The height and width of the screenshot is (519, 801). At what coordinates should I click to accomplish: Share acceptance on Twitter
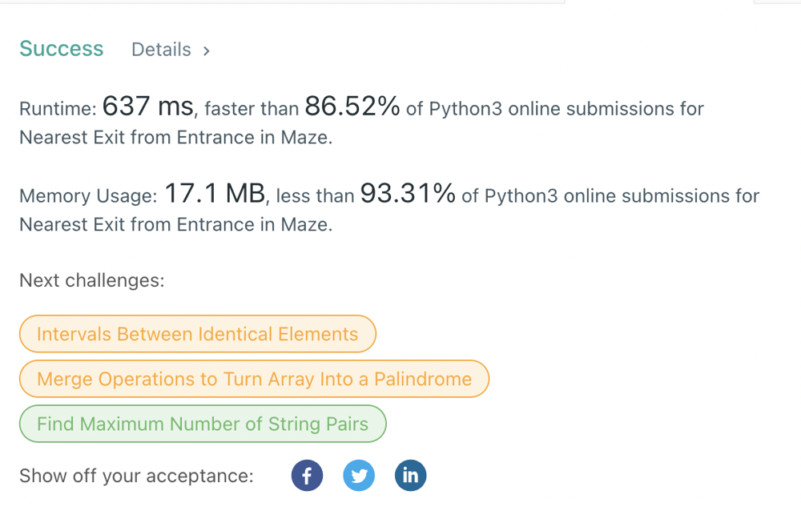359,476
